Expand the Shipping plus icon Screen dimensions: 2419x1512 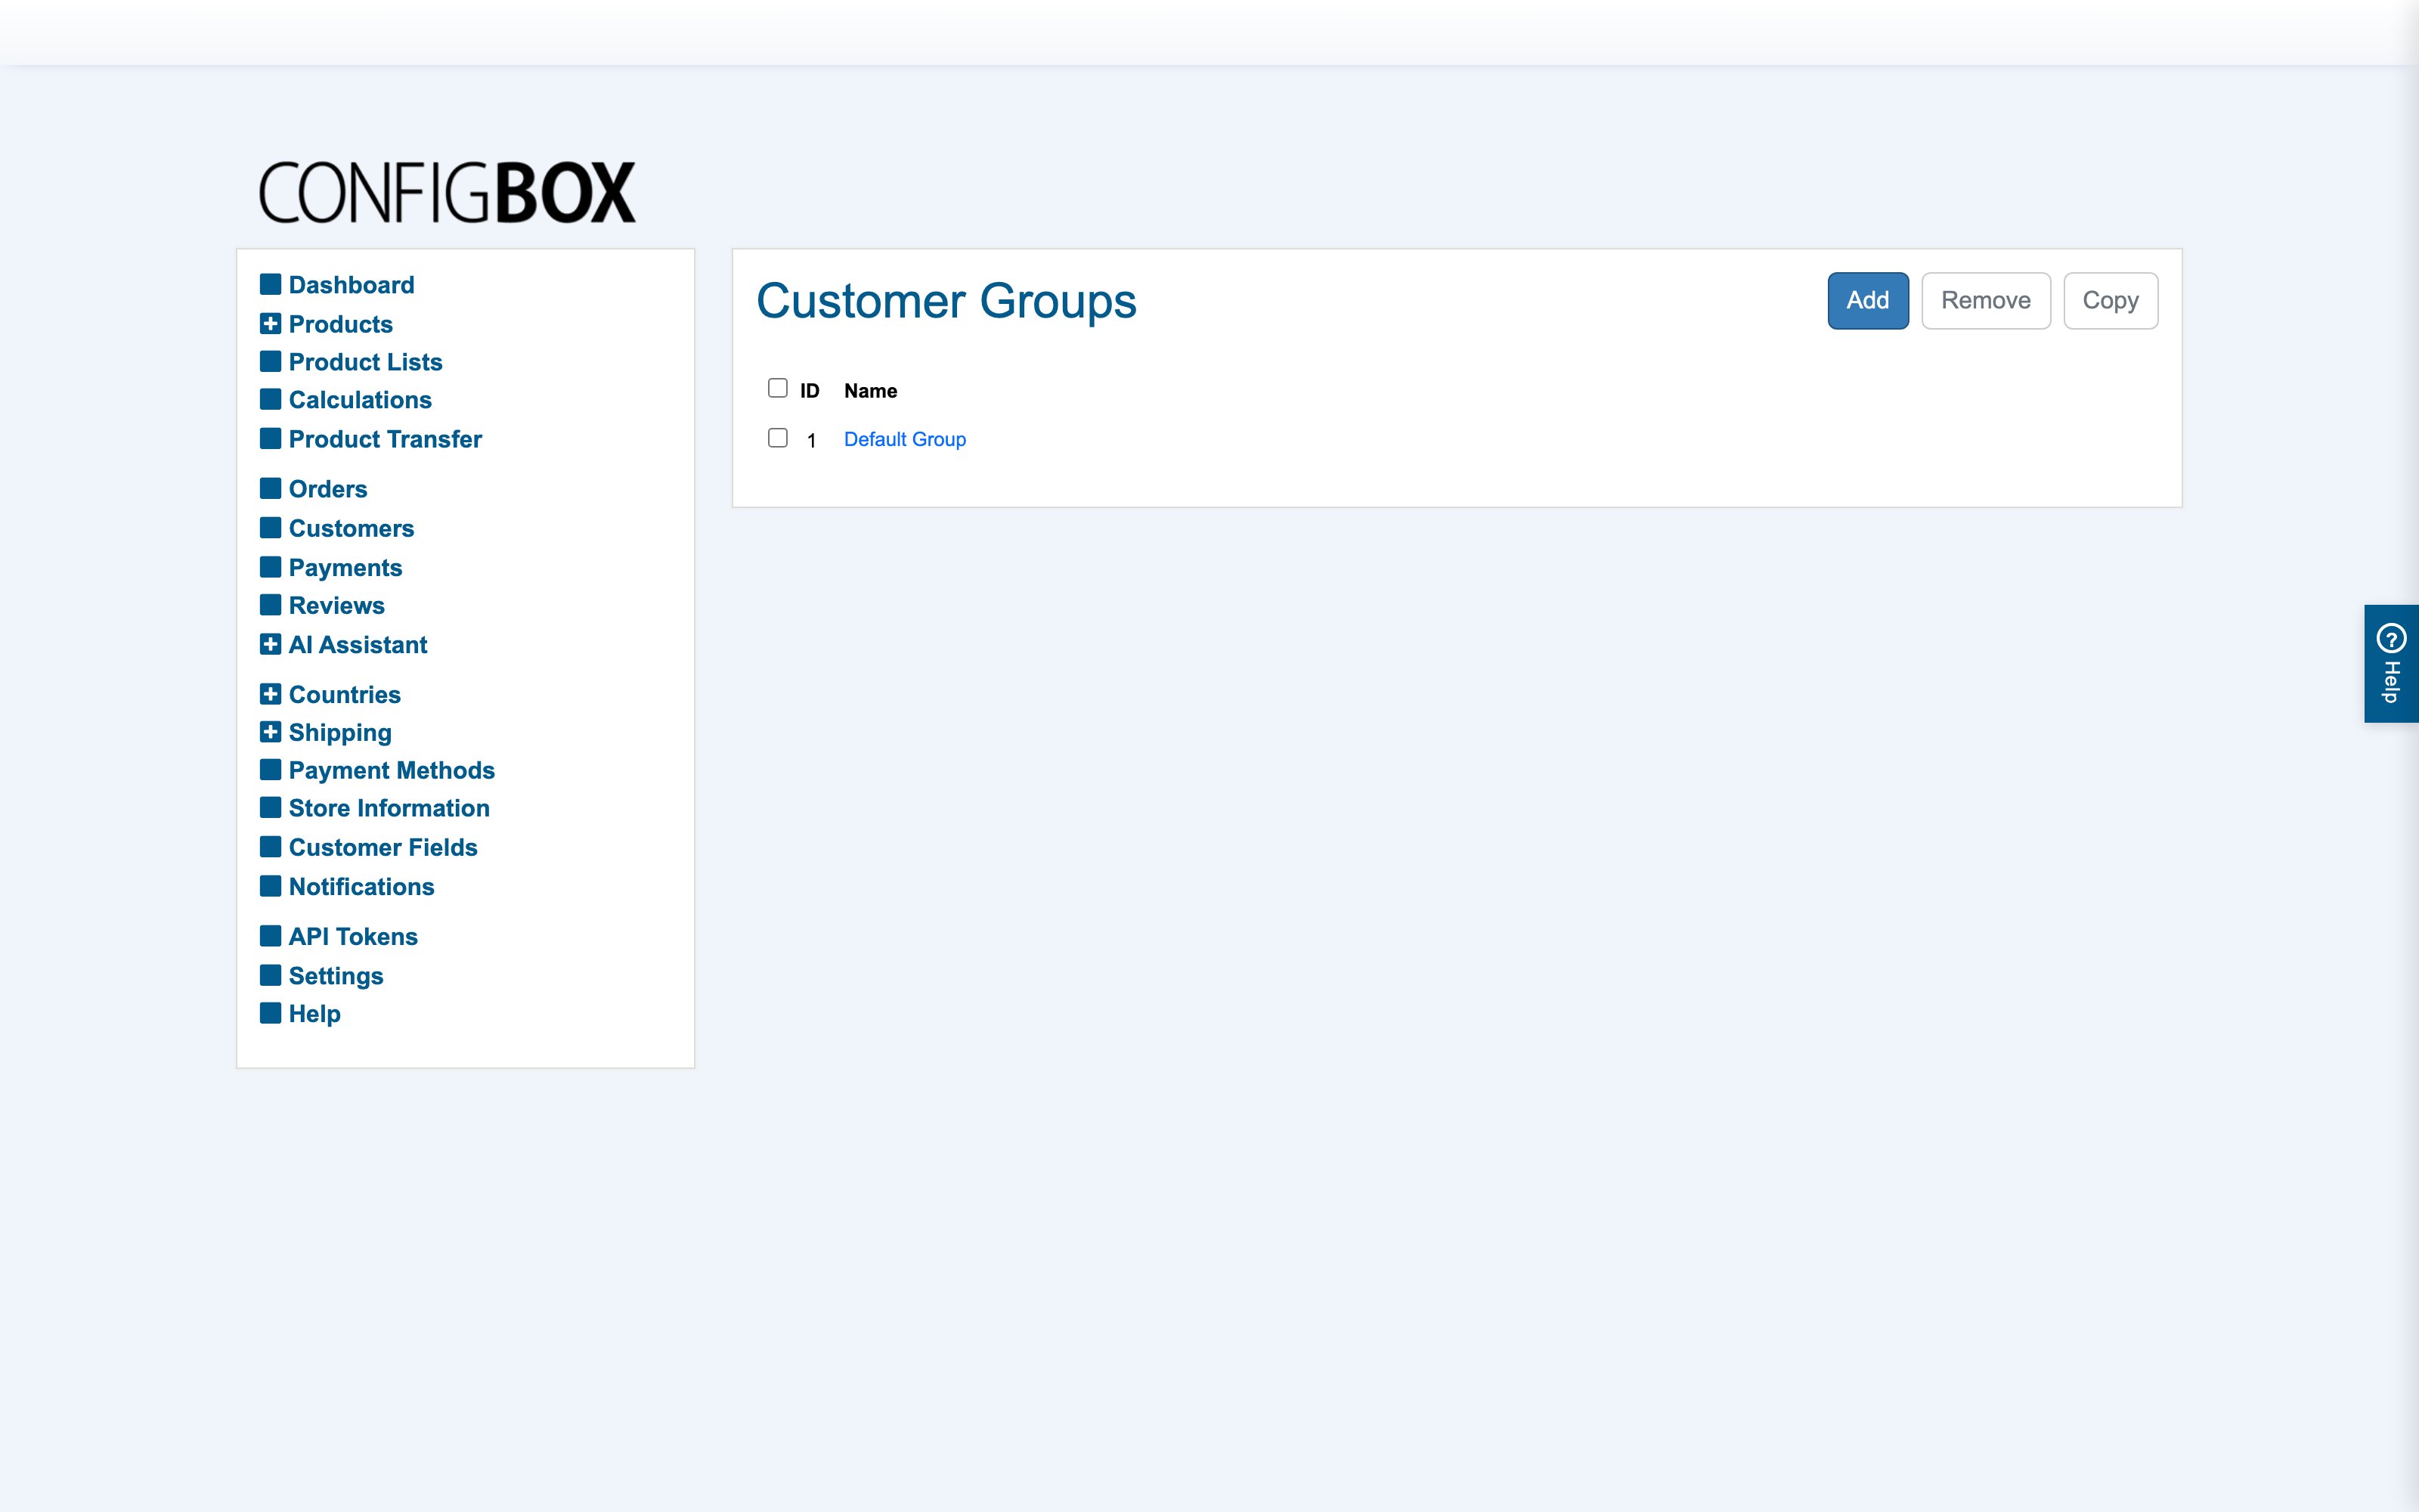[x=270, y=732]
